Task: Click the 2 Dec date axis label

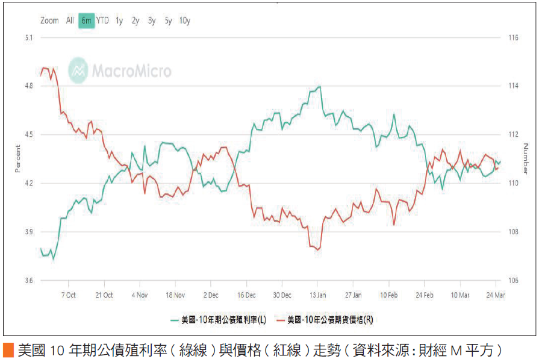Action: [x=211, y=295]
